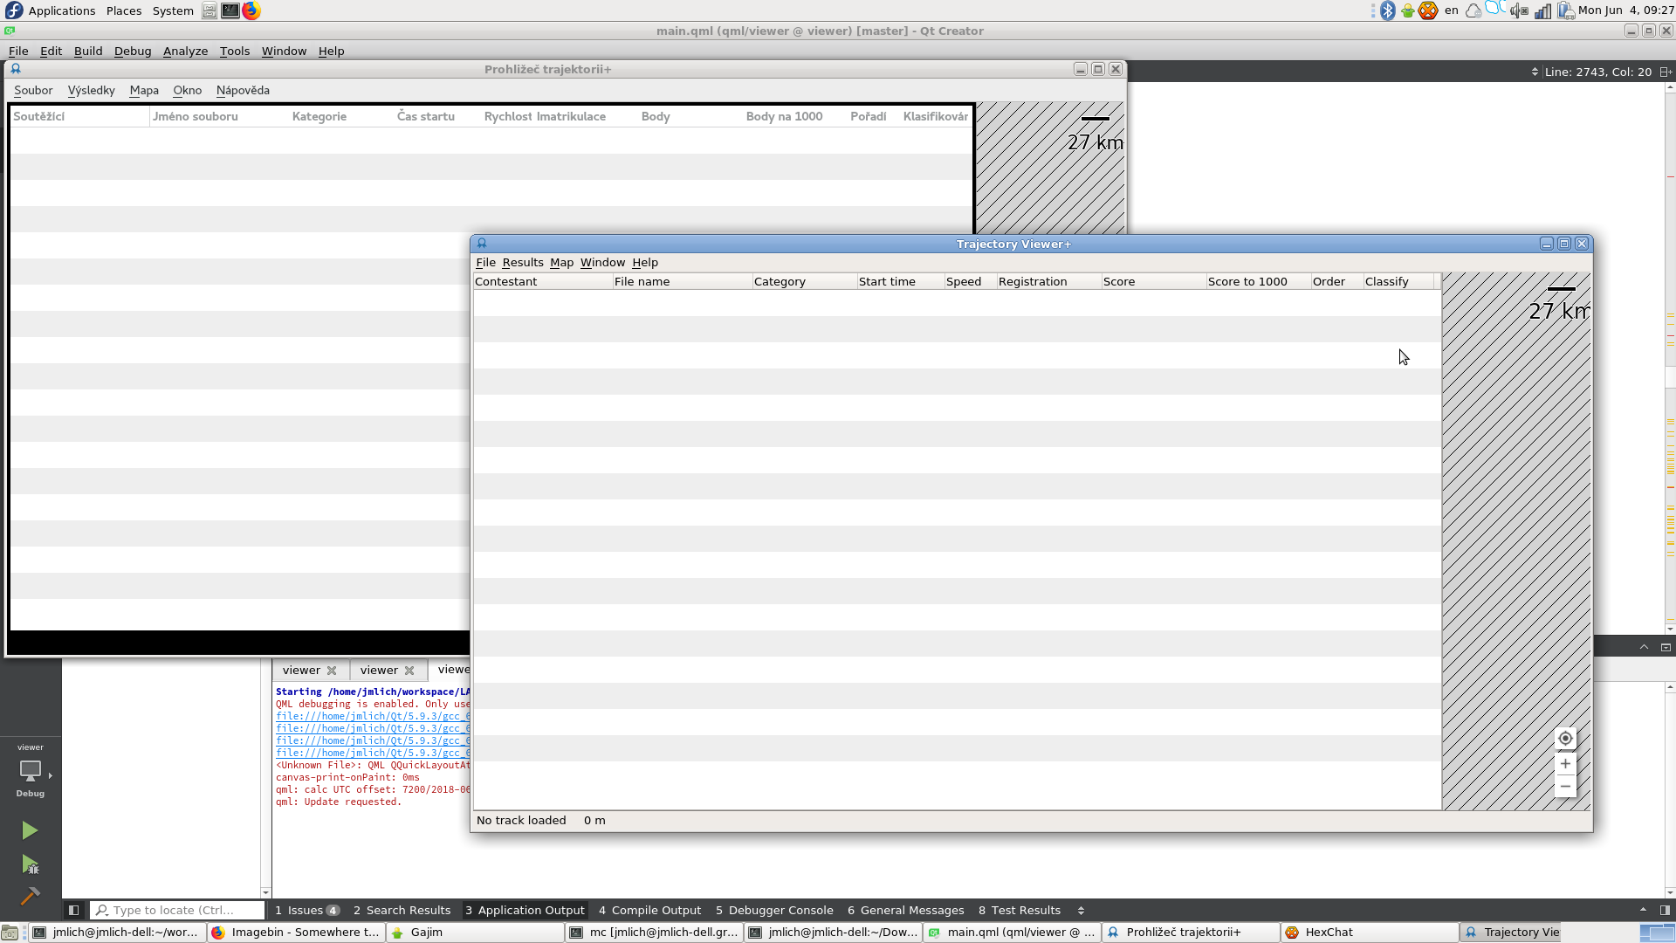1676x943 pixels.
Task: Click the locator search field
Action: tap(178, 910)
